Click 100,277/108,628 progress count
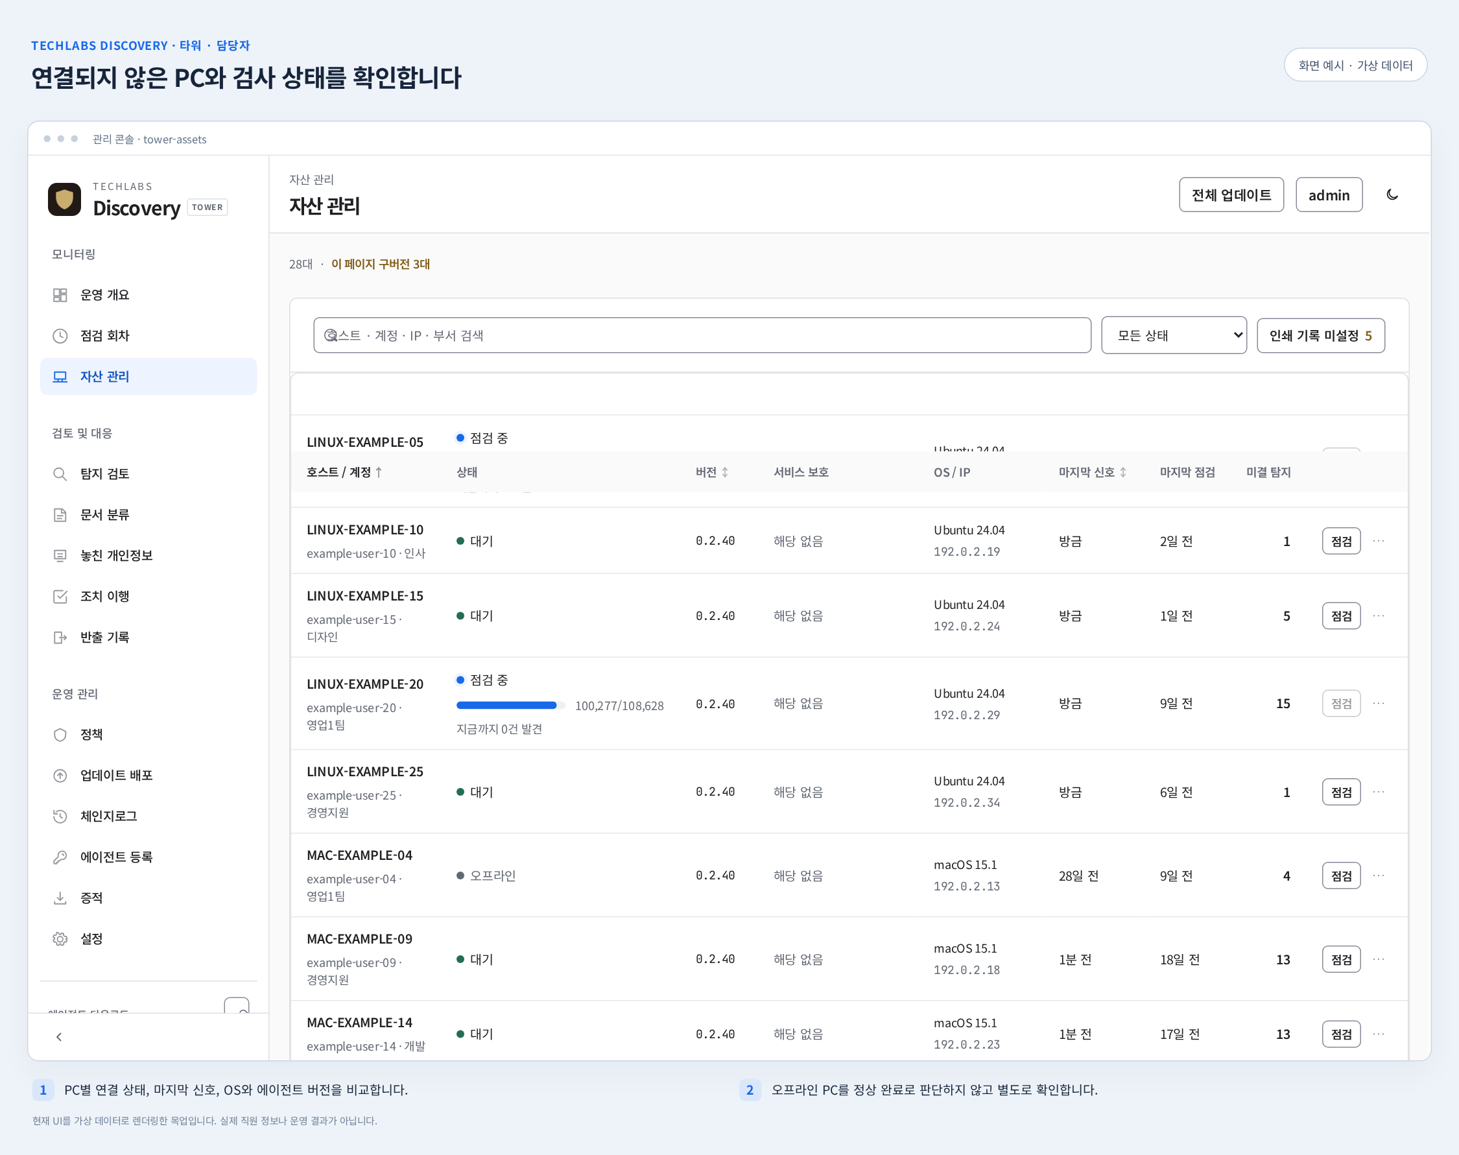Viewport: 1459px width, 1155px height. (619, 706)
